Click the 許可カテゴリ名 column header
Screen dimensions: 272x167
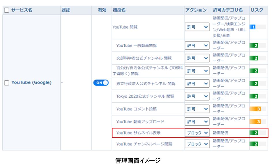click(228, 10)
